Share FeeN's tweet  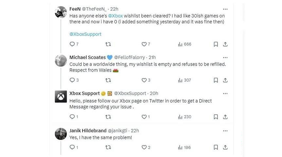(x=225, y=44)
